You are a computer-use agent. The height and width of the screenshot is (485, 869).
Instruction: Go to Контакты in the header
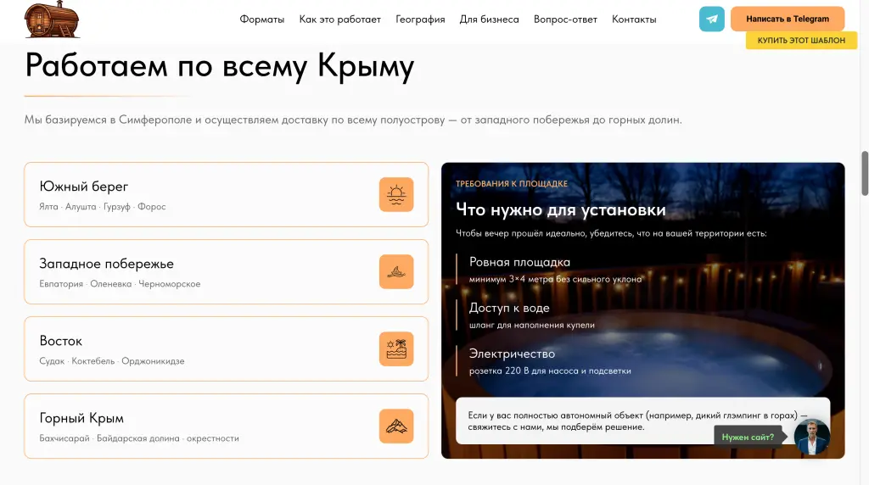pos(633,20)
